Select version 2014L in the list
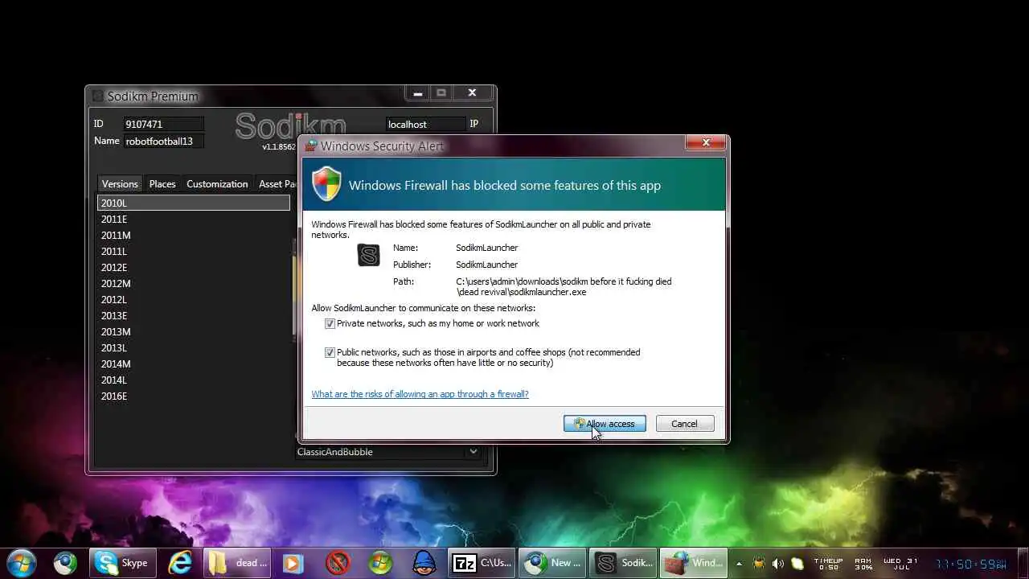This screenshot has height=579, width=1029. (194, 380)
